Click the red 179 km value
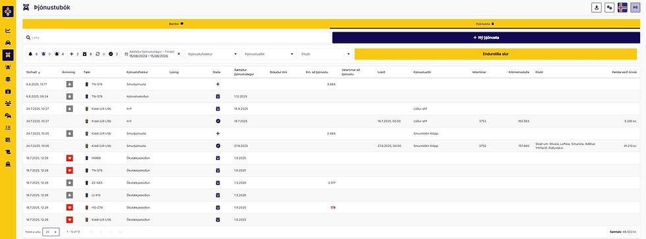 point(333,207)
